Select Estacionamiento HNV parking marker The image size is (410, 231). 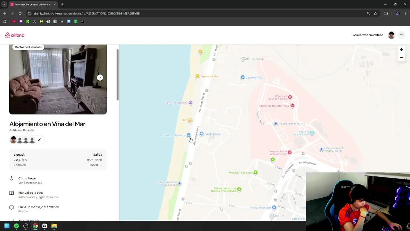[x=276, y=124]
